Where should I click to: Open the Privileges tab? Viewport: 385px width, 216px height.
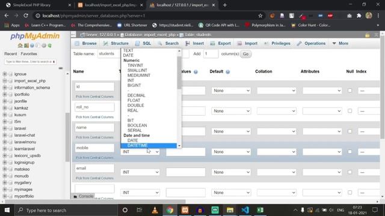pos(278,43)
